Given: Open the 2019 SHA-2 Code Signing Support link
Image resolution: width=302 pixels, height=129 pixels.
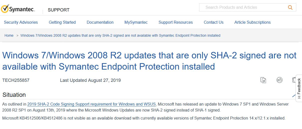Looking at the screenshot, I should (x=92, y=104).
